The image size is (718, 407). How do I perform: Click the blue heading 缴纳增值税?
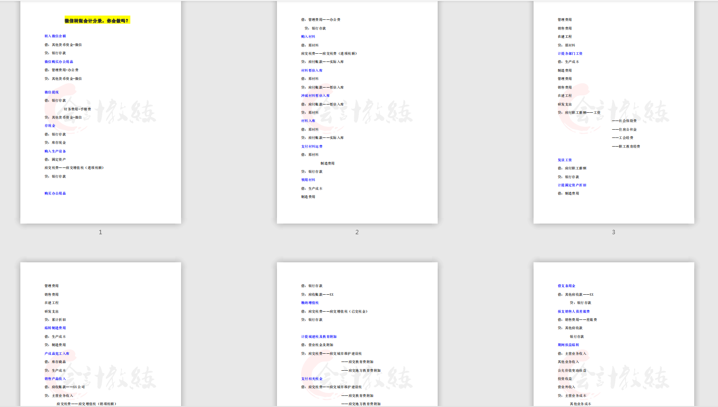click(x=310, y=303)
